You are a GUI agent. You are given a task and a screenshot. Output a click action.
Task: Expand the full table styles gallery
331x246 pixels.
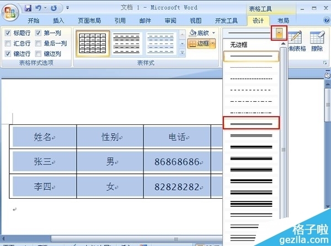[x=182, y=53]
